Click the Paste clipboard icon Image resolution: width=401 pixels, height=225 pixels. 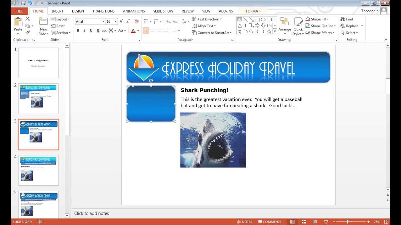(18, 22)
